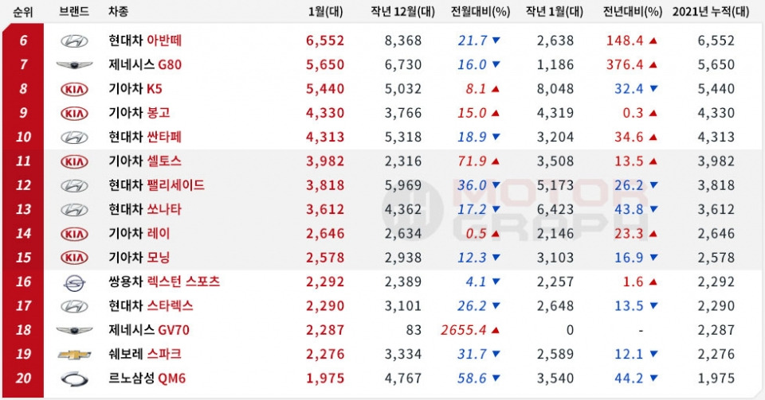Open the 현대차 쏘나타 model name

[145, 210]
